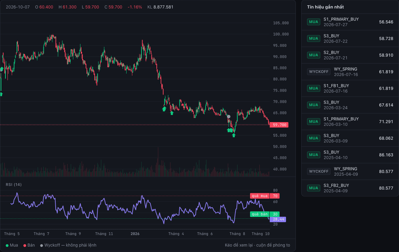Click the Tháng 8 time axis label

237,234
